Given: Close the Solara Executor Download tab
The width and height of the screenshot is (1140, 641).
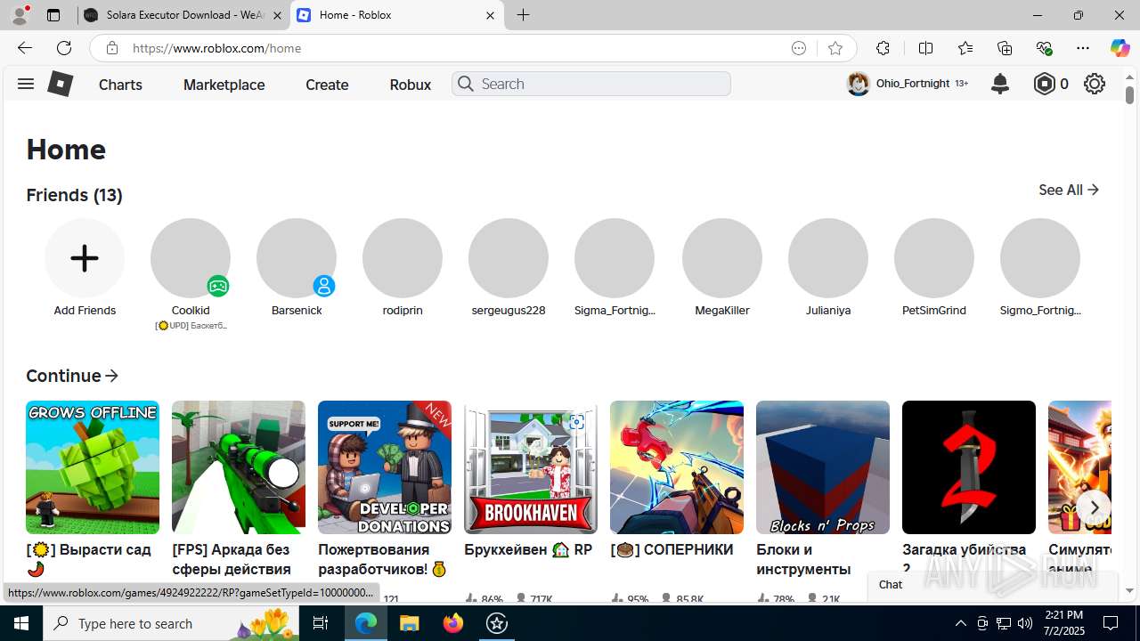Looking at the screenshot, I should tap(277, 15).
